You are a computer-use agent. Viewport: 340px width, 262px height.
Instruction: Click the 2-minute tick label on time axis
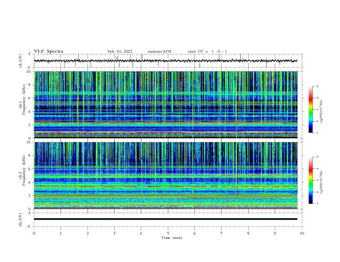click(x=88, y=233)
